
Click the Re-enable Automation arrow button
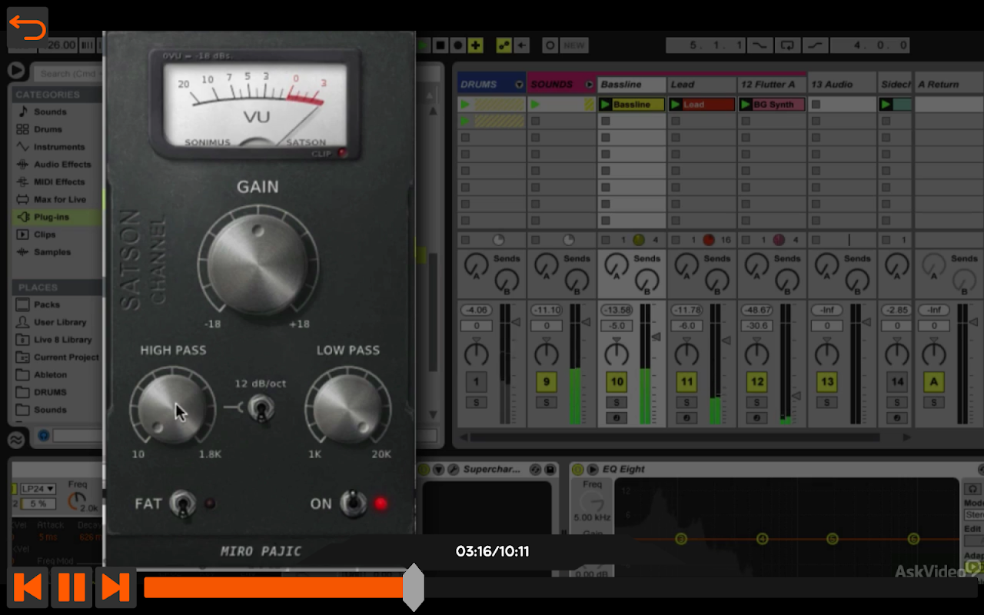pos(522,45)
